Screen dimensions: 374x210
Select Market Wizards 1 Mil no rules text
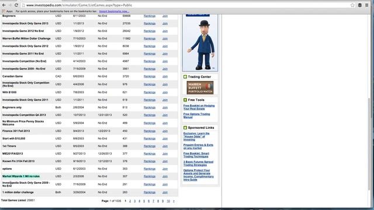(21, 176)
